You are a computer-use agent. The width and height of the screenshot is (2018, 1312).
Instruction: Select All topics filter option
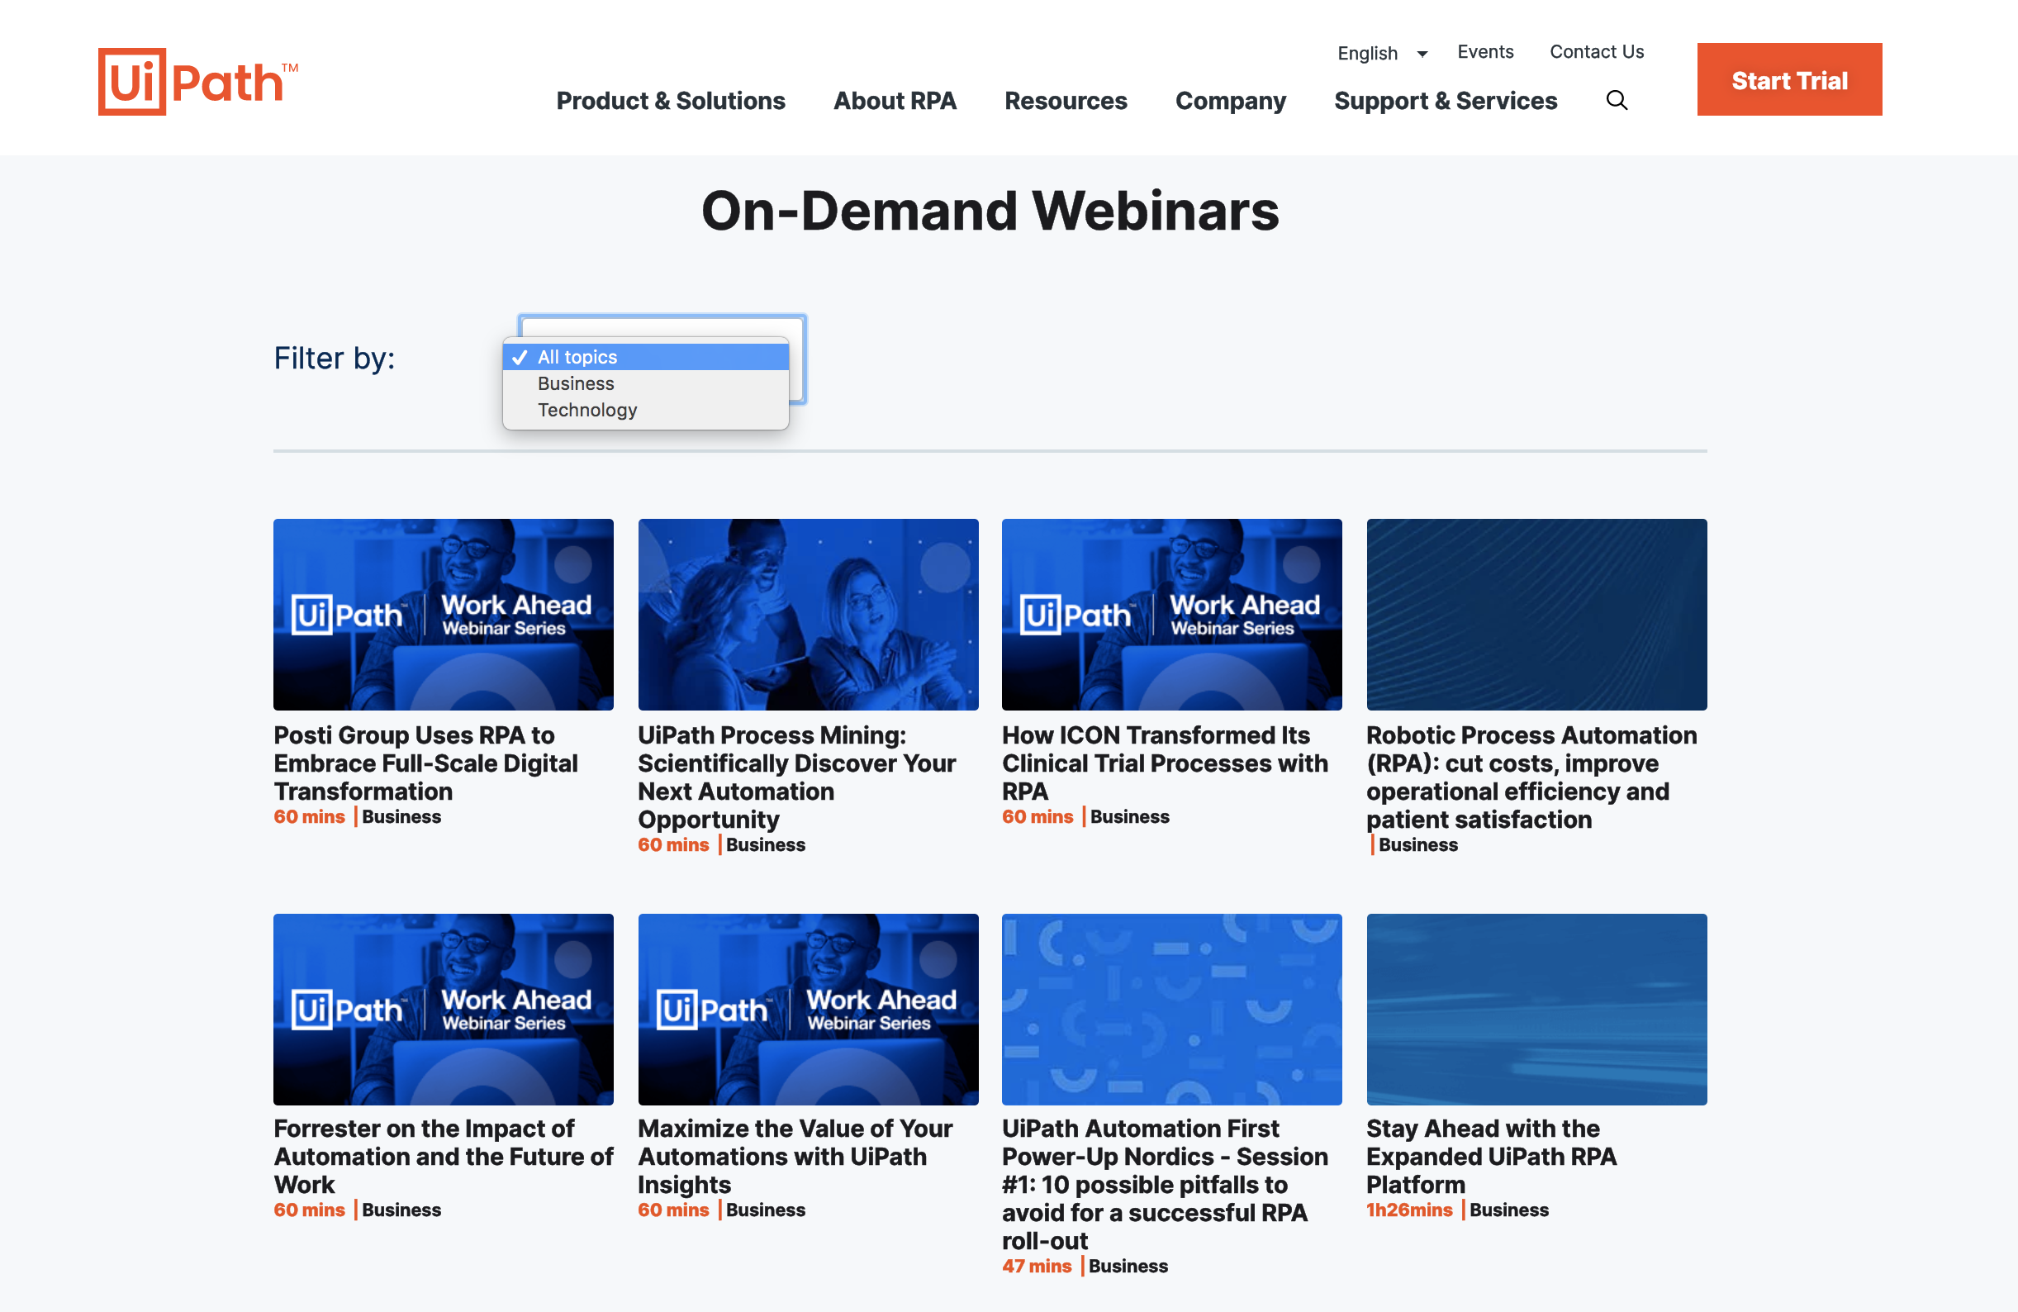[x=645, y=357]
